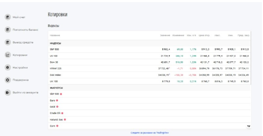This screenshot has height=136, width=263.
Task: Click the Euro futures row
Action: pyautogui.click(x=149, y=101)
